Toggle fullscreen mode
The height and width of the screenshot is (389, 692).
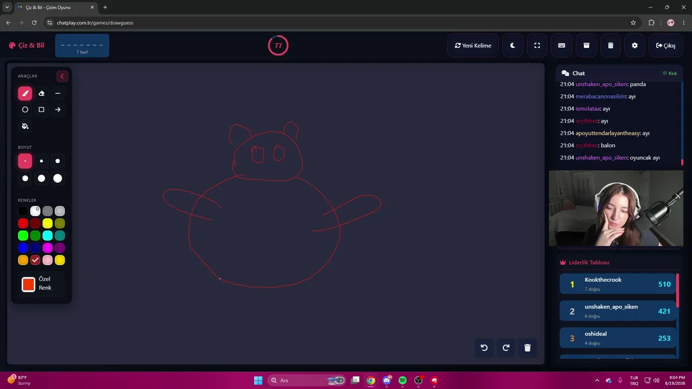tap(537, 45)
